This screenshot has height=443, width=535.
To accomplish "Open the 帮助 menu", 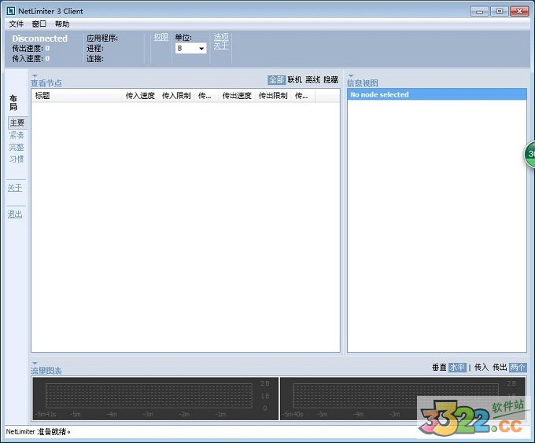I will tap(62, 24).
